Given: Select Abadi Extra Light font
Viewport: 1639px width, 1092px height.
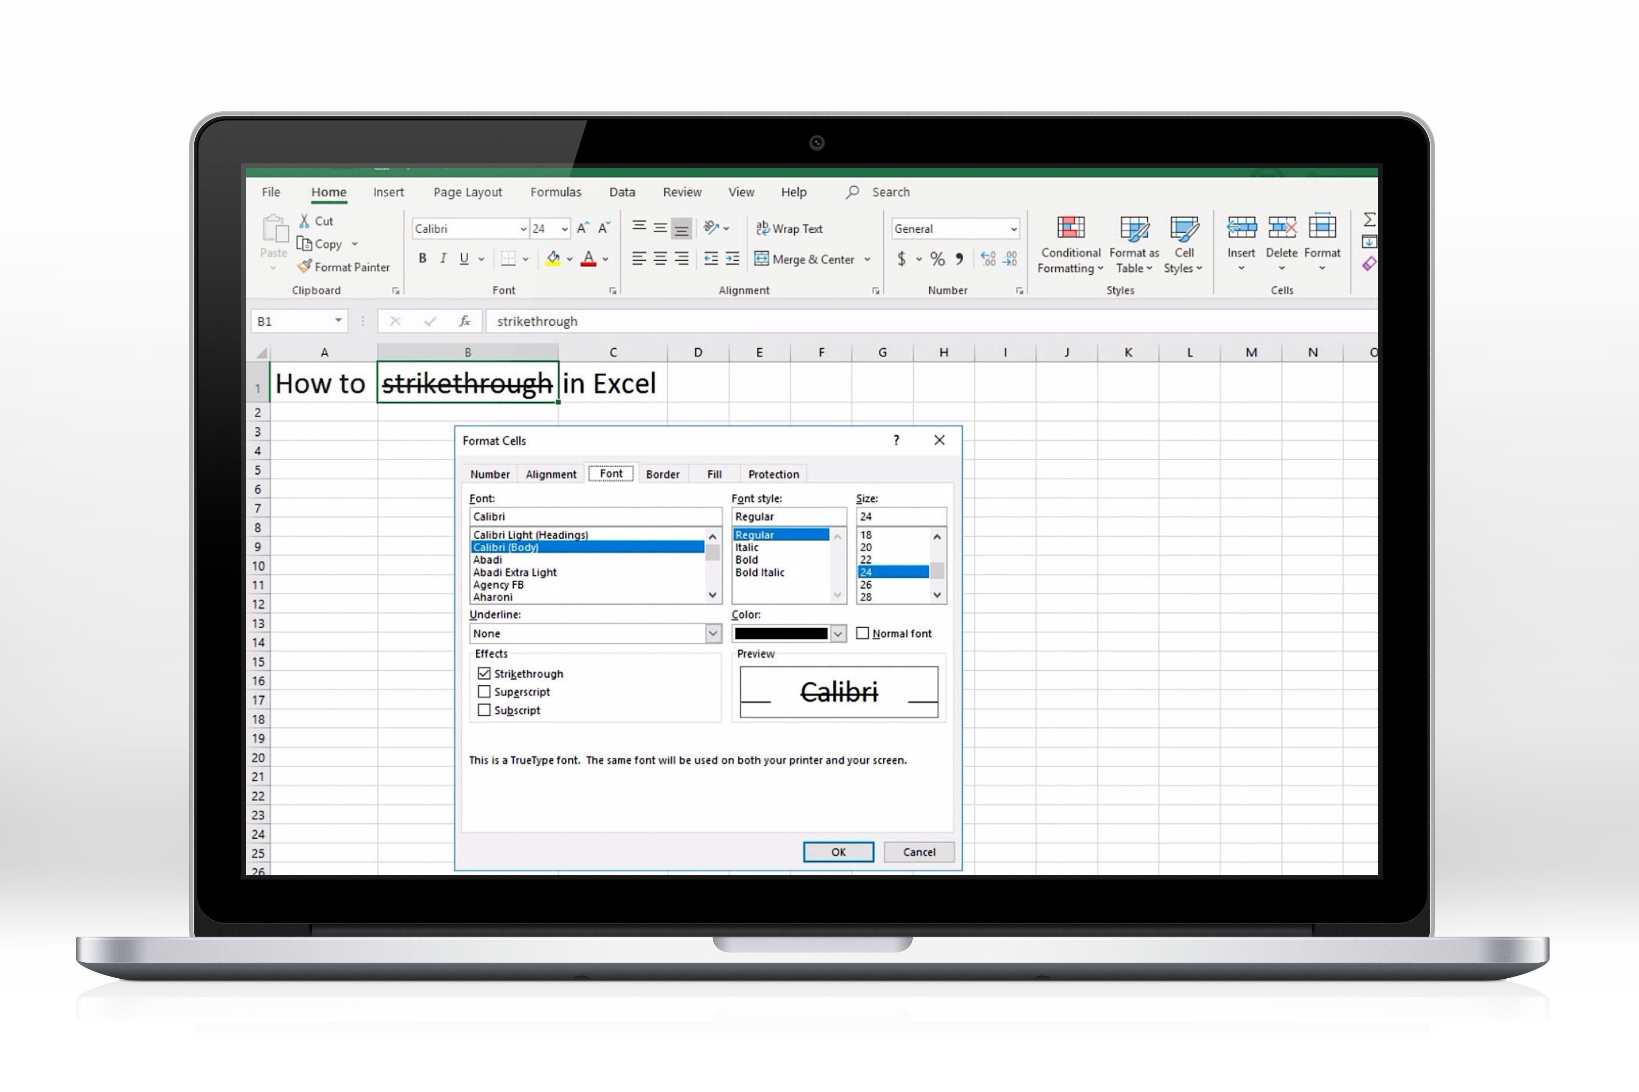Looking at the screenshot, I should 515,572.
